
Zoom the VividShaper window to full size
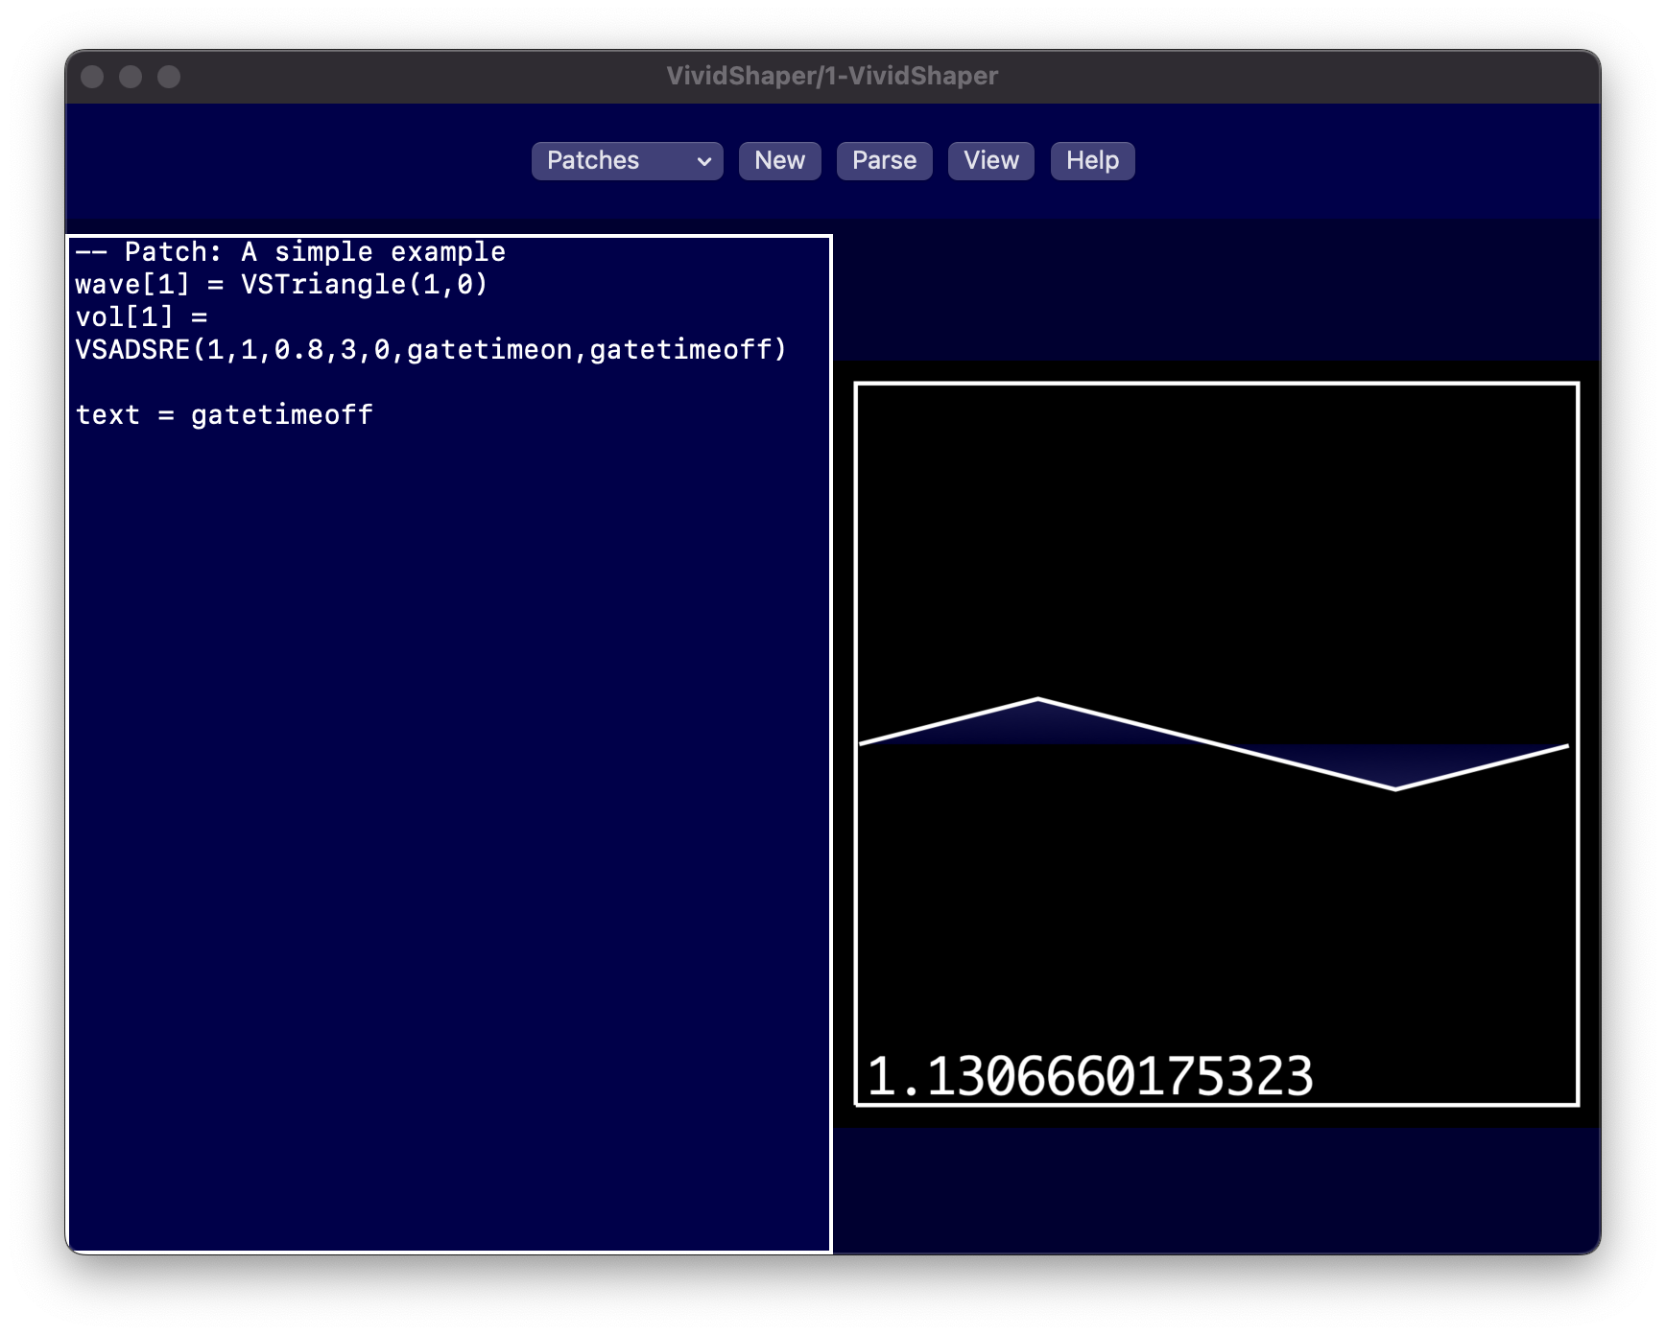169,77
